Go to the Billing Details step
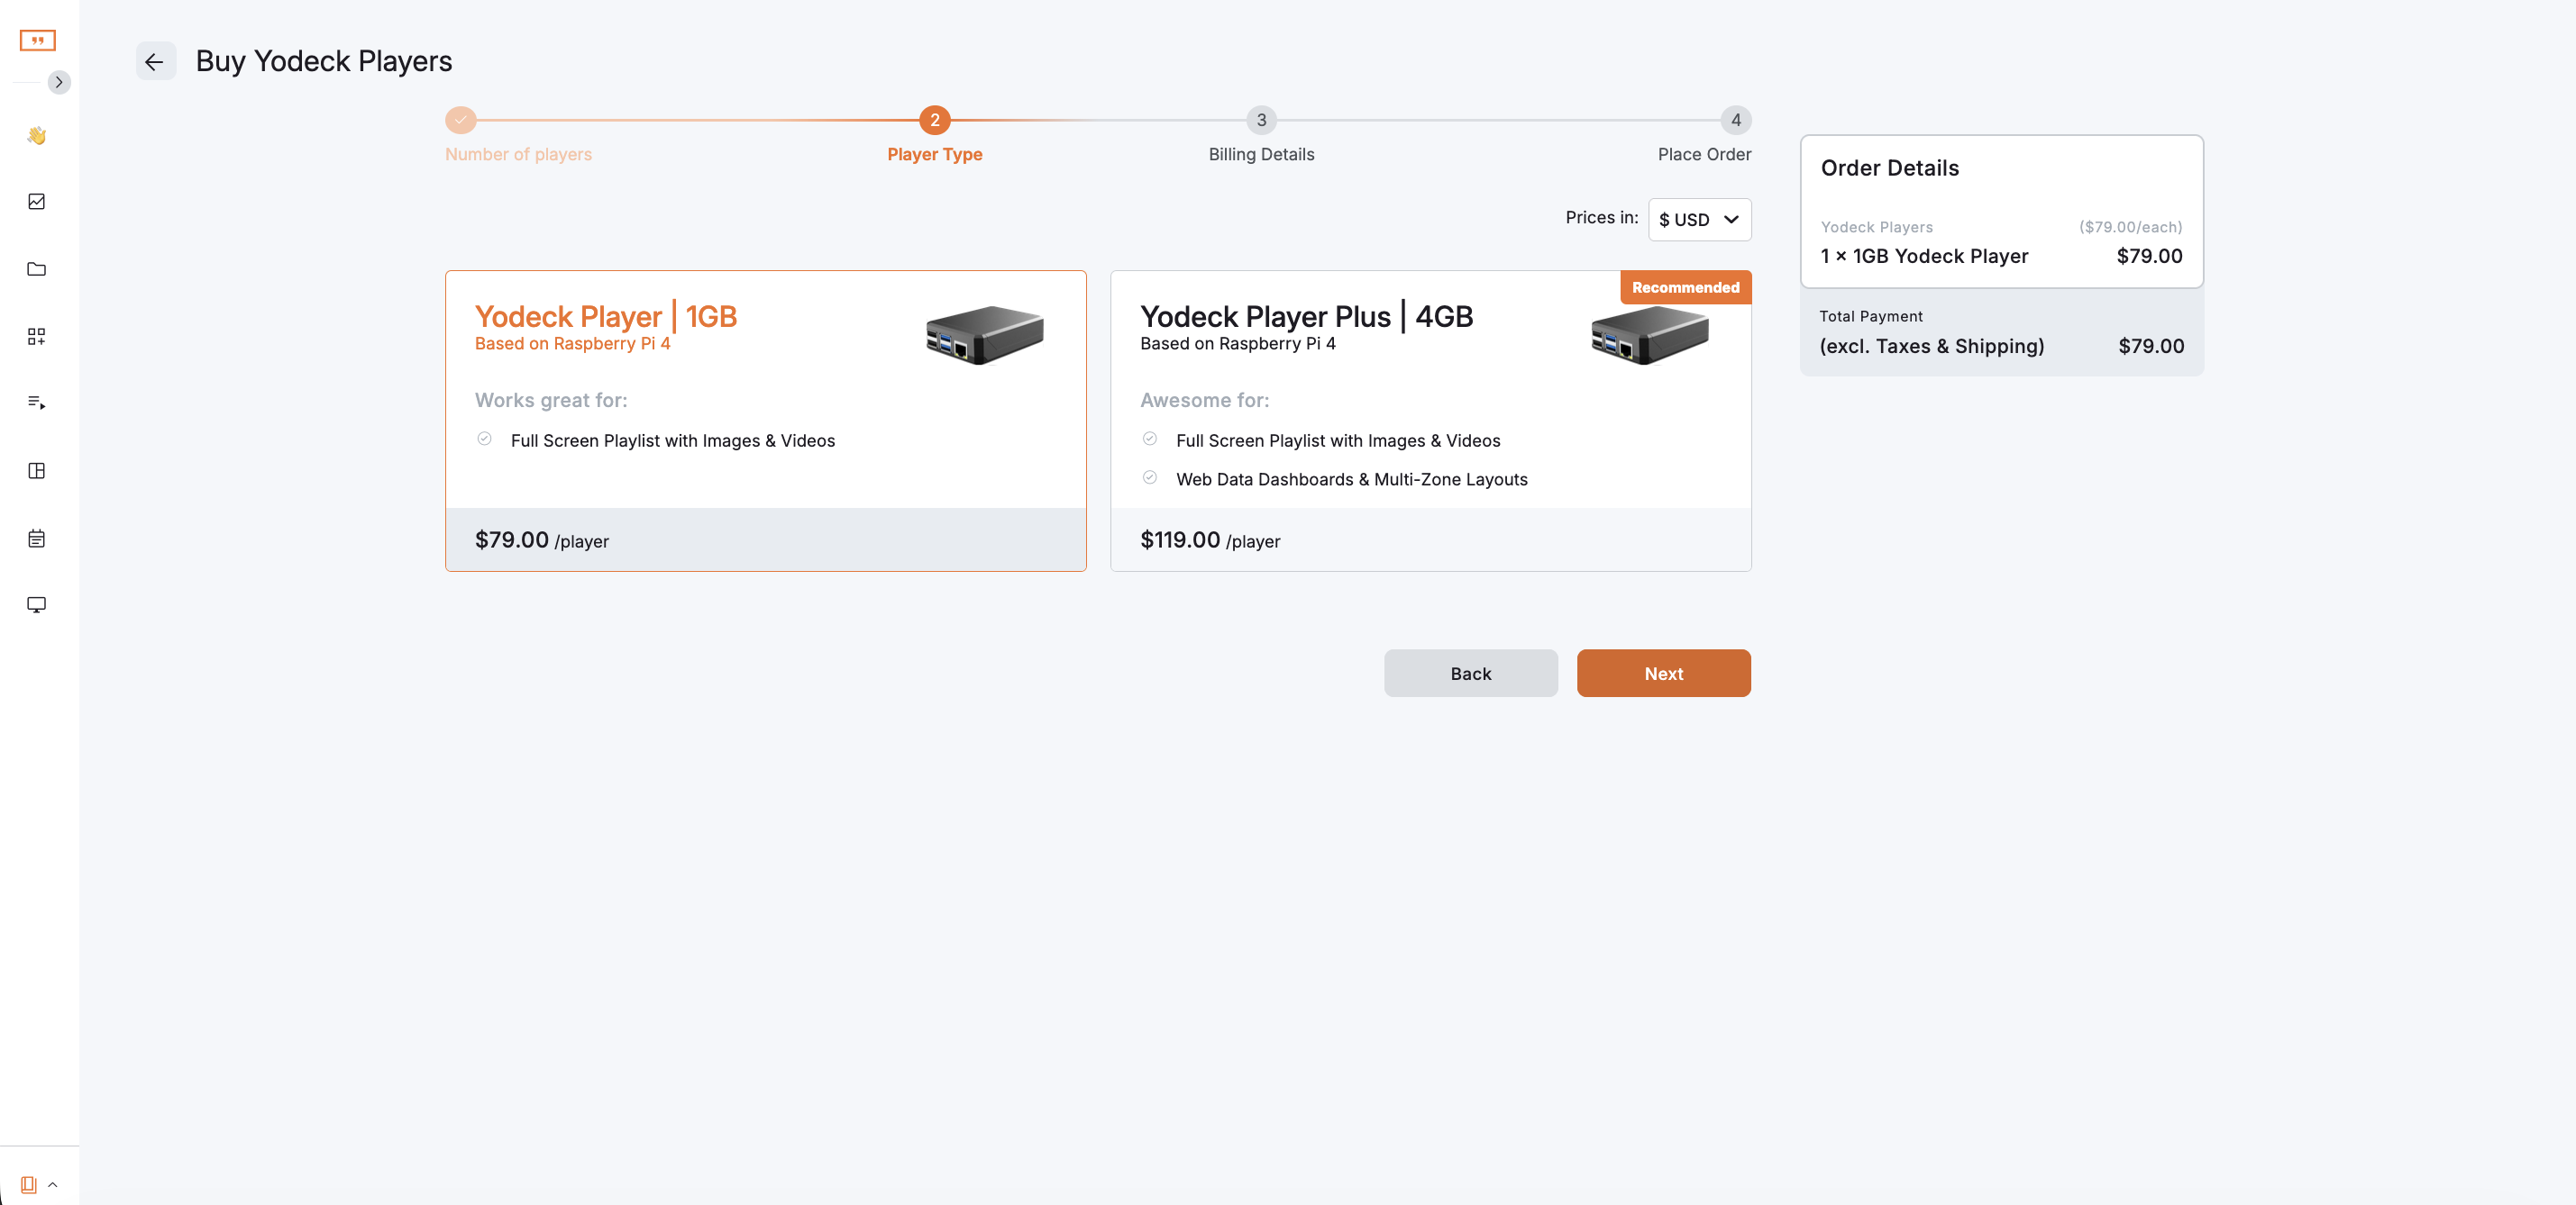 tap(1261, 121)
